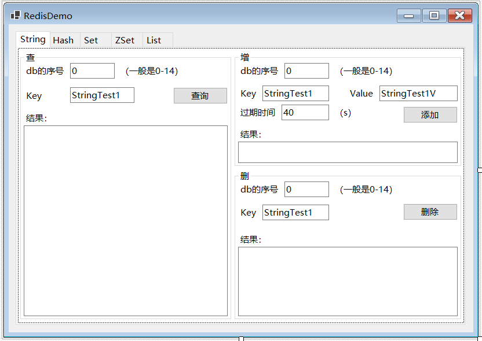The height and width of the screenshot is (341, 482).
Task: Click the 删 group box title
Action: [244, 176]
